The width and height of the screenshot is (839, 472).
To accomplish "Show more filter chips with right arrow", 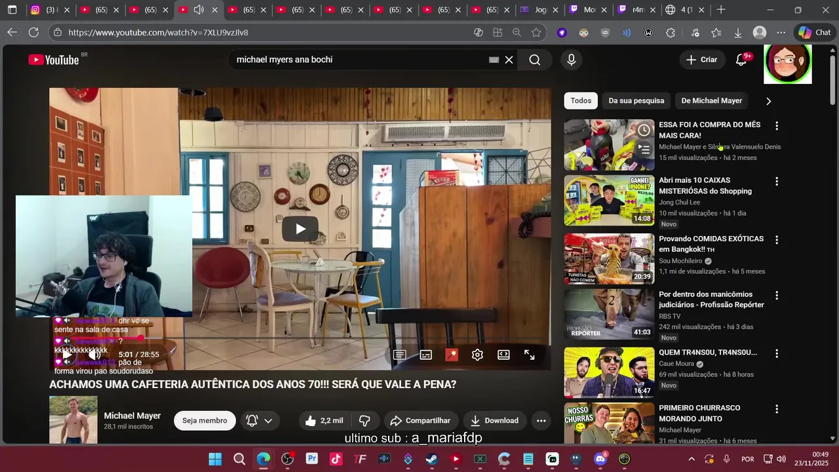I will [768, 101].
